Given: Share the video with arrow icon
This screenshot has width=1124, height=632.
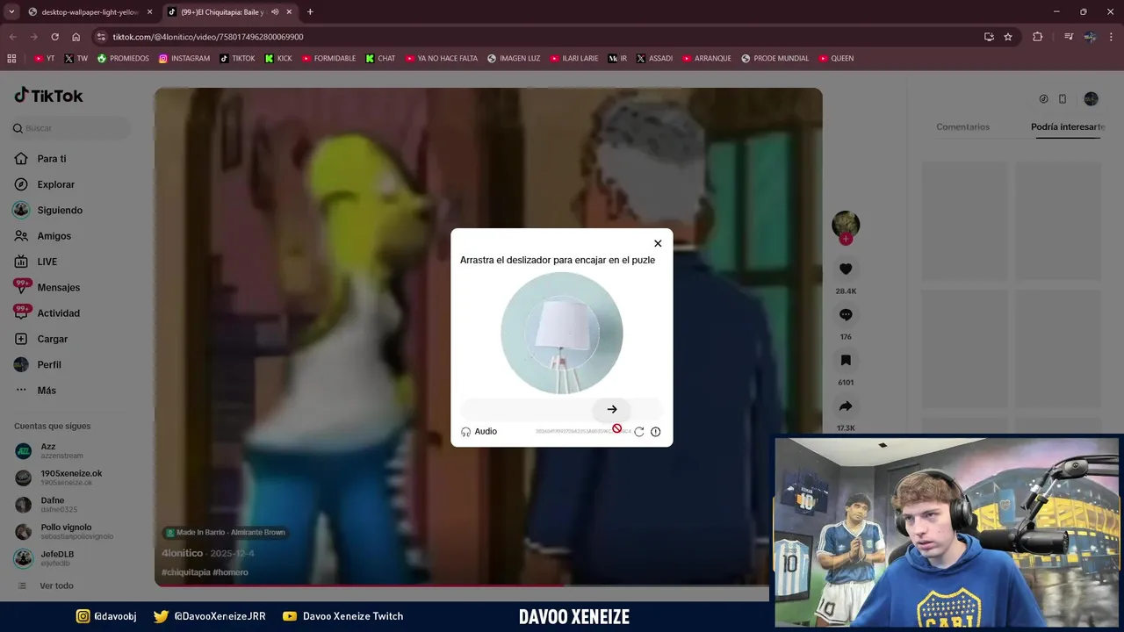Looking at the screenshot, I should click(846, 406).
